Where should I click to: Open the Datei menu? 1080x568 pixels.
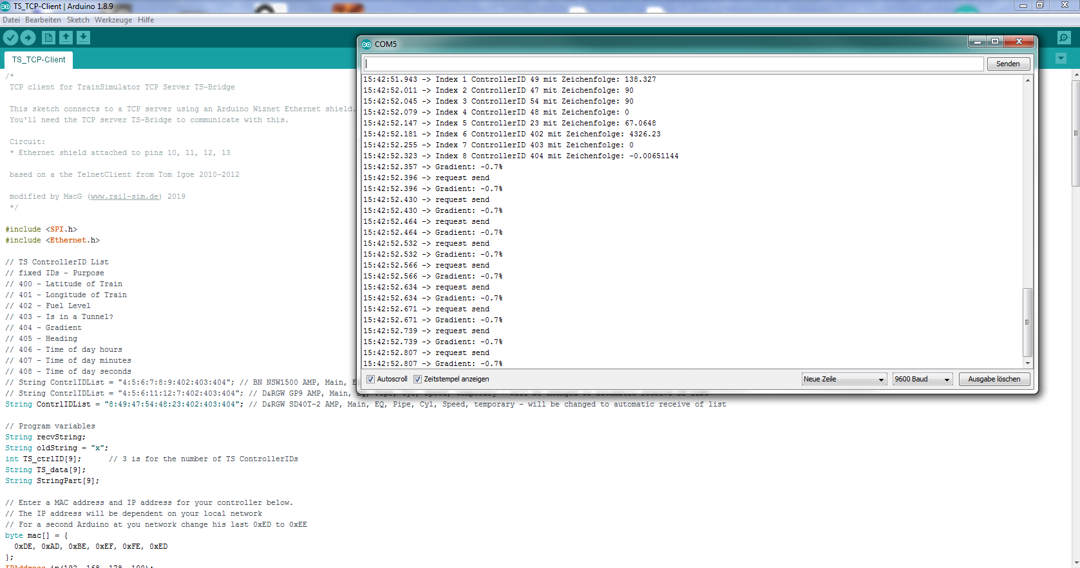pos(11,20)
